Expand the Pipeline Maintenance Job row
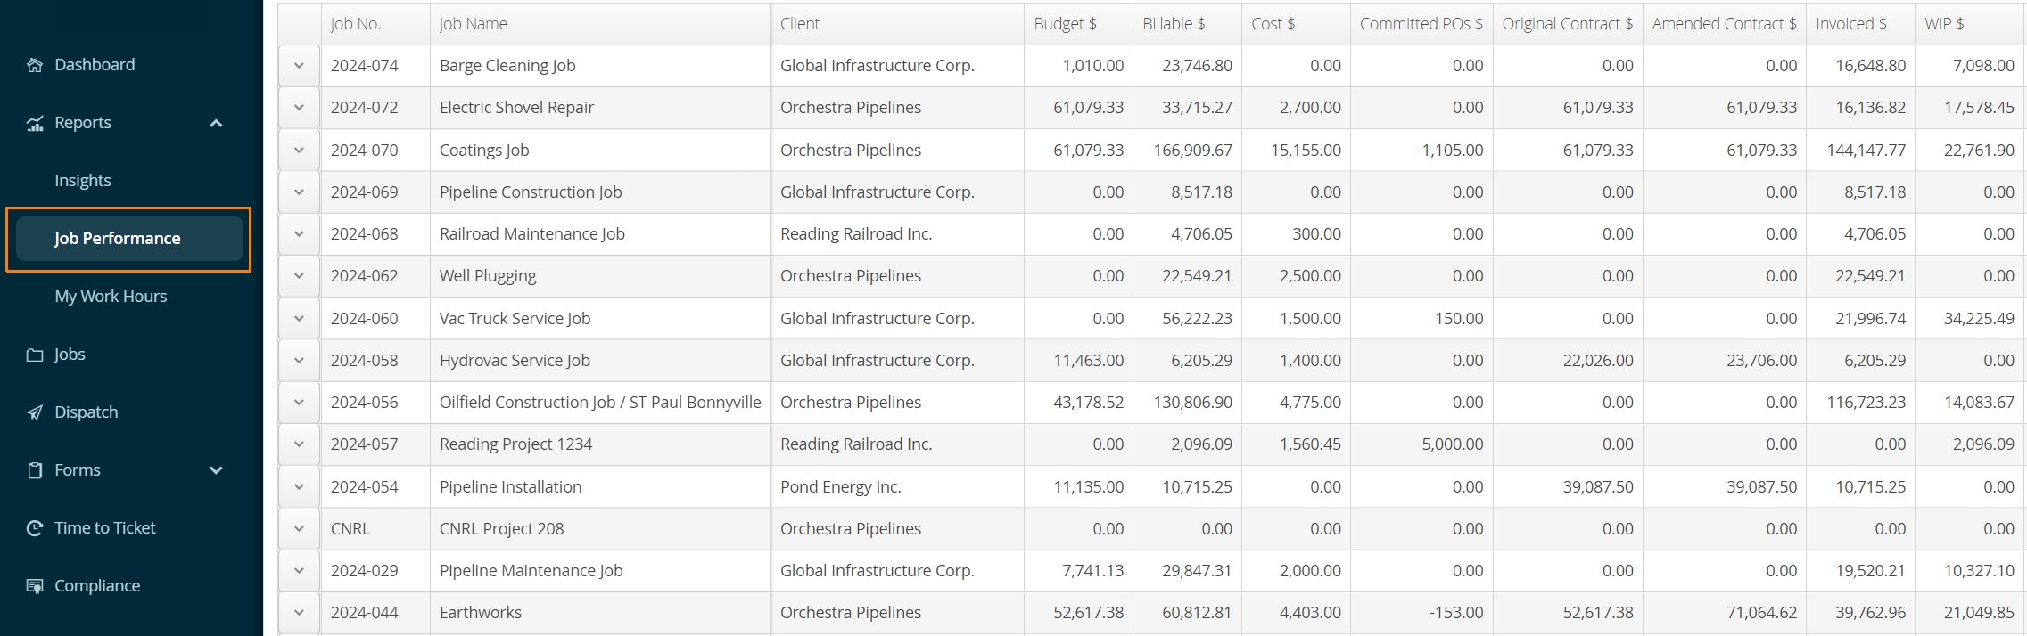 pos(299,571)
